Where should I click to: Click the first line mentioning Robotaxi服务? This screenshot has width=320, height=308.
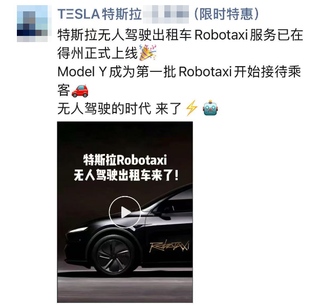180,35
